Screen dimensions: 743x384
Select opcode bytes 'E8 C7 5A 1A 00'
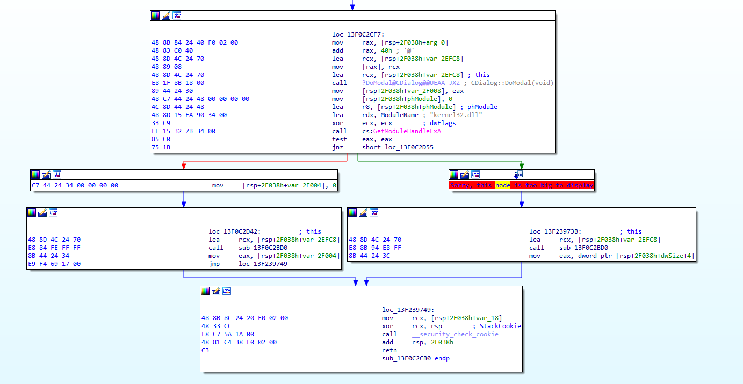click(x=227, y=334)
